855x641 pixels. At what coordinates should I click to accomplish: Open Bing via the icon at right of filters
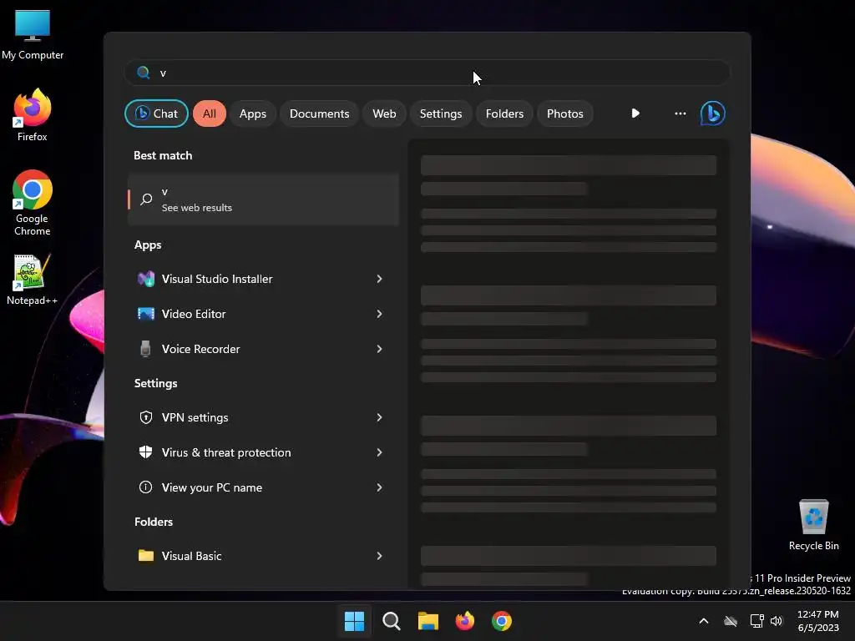[x=713, y=114]
